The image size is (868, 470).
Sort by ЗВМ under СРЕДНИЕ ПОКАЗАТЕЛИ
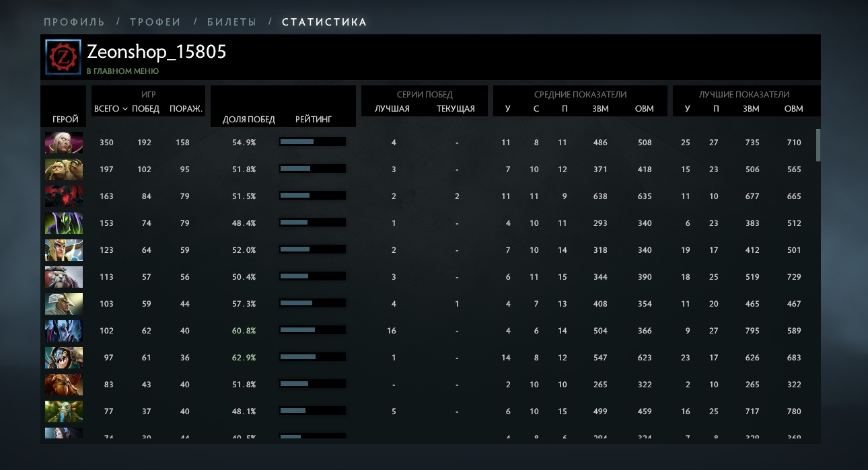[600, 109]
